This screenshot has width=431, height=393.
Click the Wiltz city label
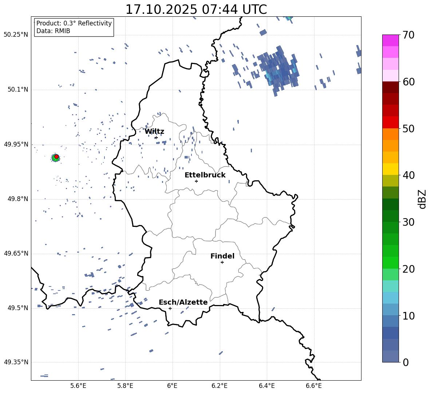154,132
